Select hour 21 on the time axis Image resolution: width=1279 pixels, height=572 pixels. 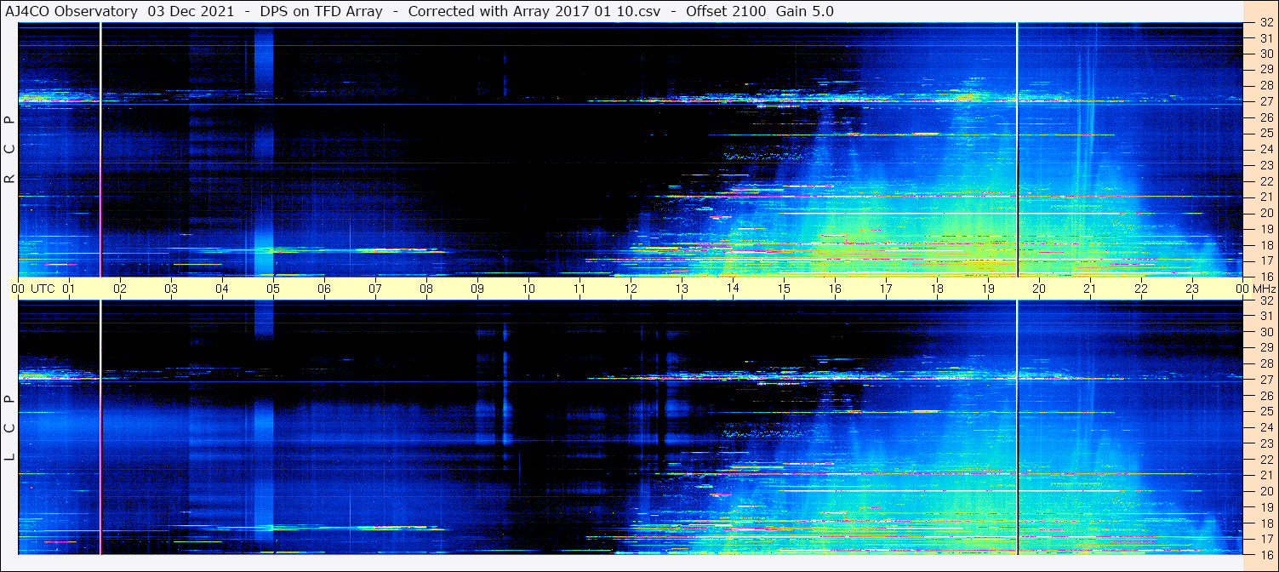point(1090,289)
